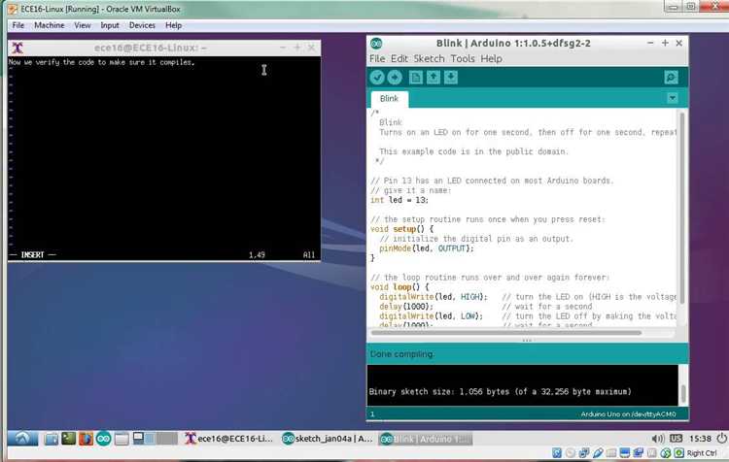
Task: Open the VirtualBox Devices menu
Action: pyautogui.click(x=142, y=25)
